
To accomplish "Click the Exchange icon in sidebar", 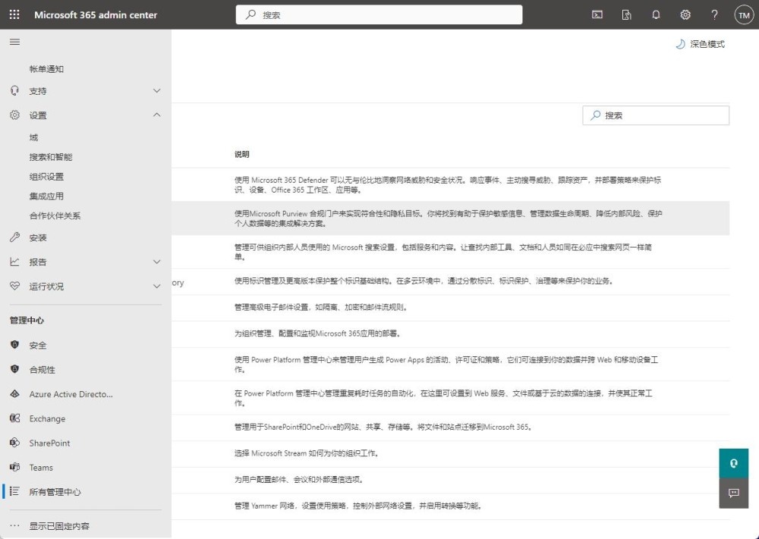I will coord(14,418).
